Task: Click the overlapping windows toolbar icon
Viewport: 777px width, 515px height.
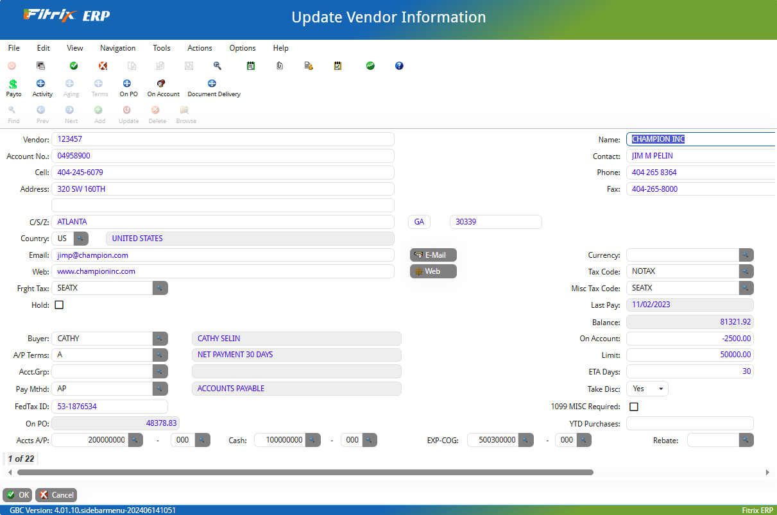Action: point(41,65)
